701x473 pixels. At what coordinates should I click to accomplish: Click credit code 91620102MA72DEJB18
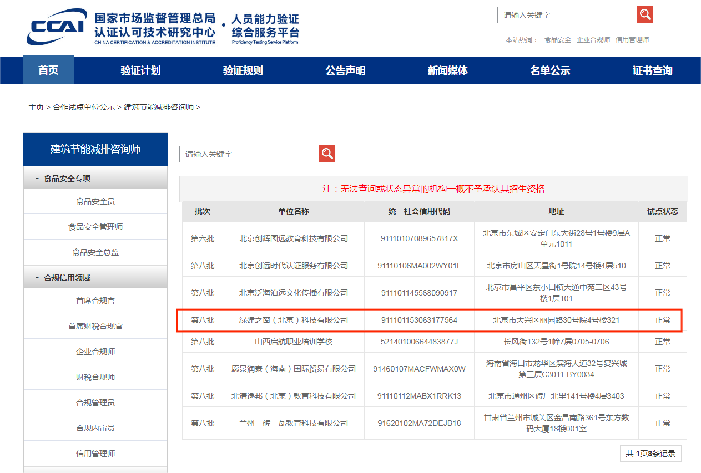point(419,423)
